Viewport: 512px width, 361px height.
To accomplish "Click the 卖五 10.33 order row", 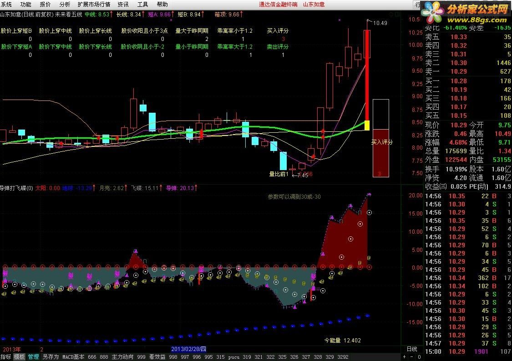I will pyautogui.click(x=468, y=37).
